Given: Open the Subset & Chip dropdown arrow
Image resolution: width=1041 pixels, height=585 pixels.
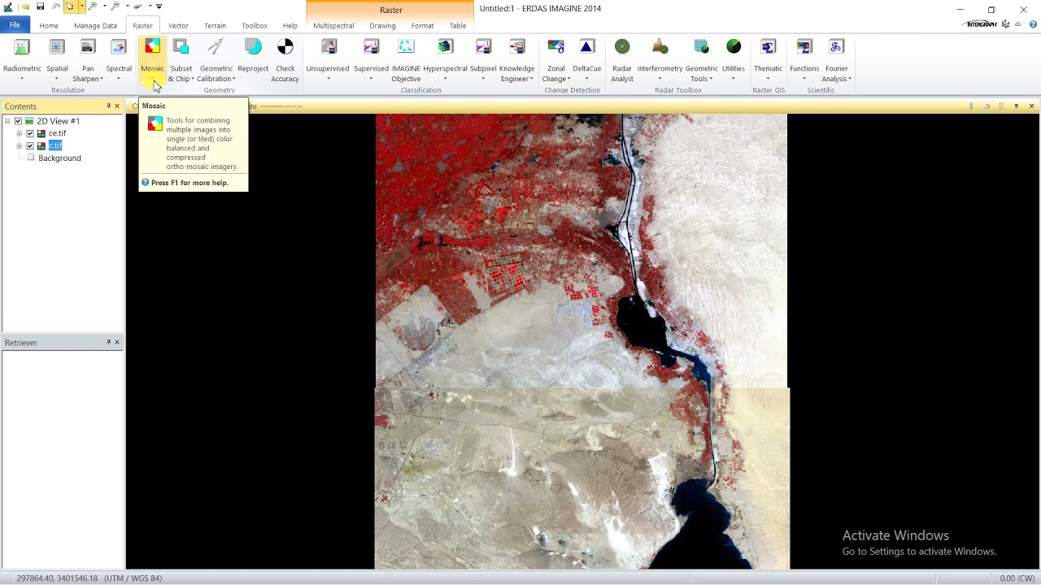Looking at the screenshot, I should (193, 79).
